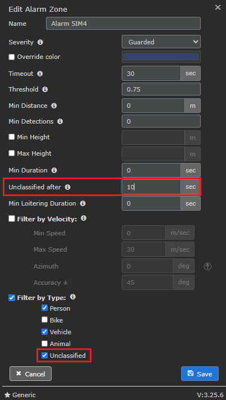Click the Name field containing Alarm 5IM4
226x400 pixels.
[x=123, y=24]
